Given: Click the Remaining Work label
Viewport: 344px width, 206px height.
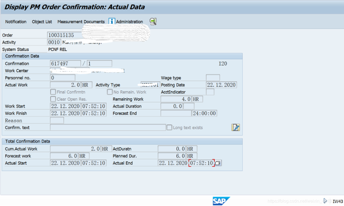Looking at the screenshot, I should pyautogui.click(x=128, y=99).
